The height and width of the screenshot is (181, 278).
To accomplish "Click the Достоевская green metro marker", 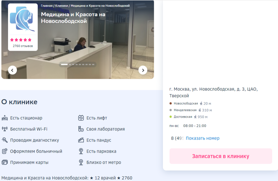I will click(170, 117).
